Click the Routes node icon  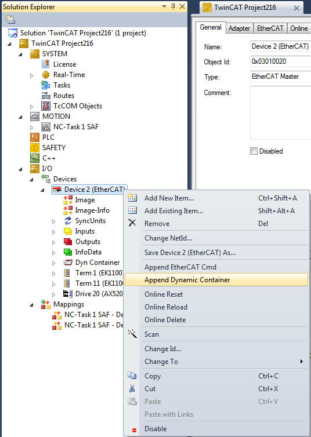46,96
